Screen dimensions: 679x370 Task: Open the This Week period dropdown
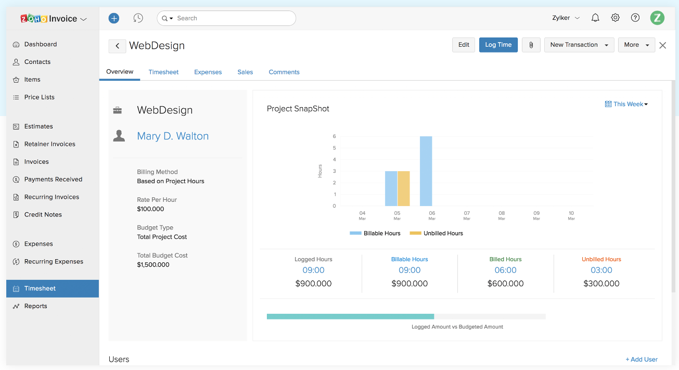pyautogui.click(x=626, y=104)
